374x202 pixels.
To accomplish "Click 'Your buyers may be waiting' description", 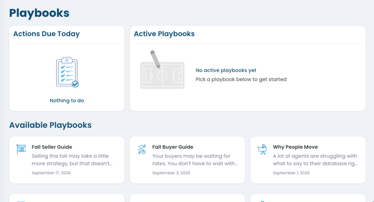I will click(195, 160).
